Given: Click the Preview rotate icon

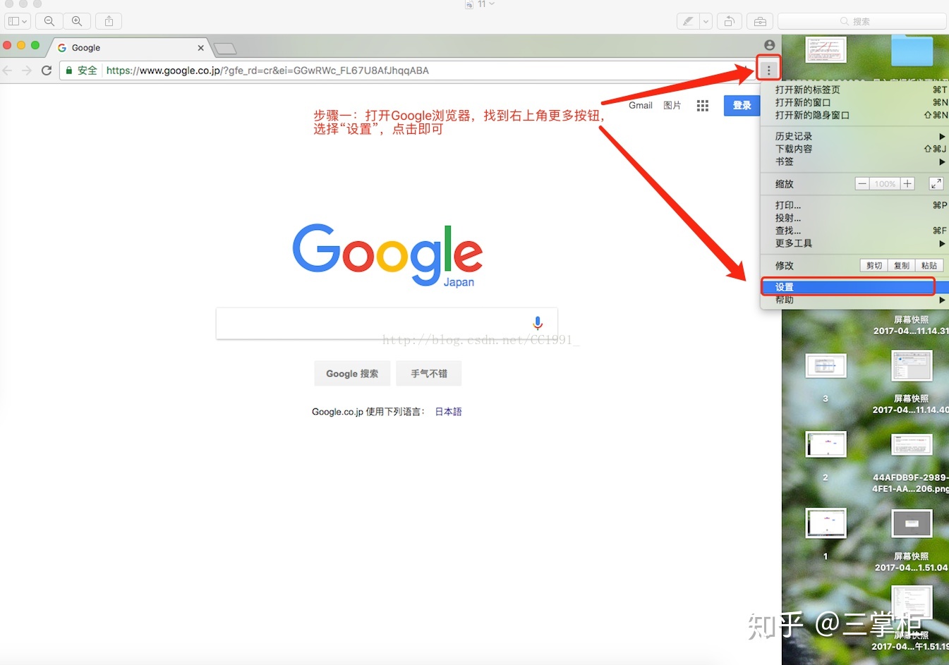Looking at the screenshot, I should (x=730, y=21).
